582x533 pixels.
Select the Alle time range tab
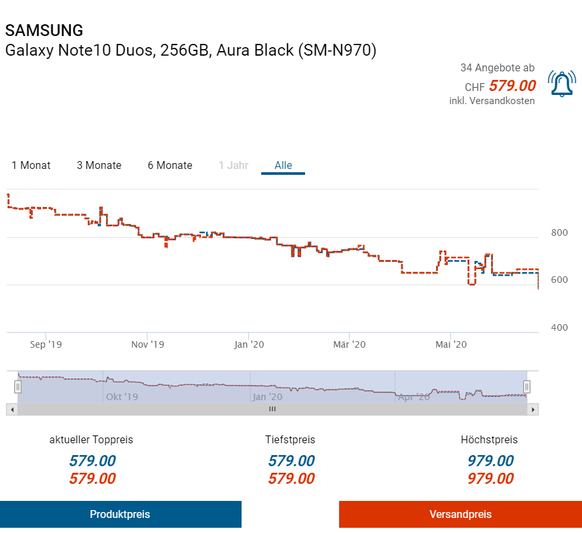pyautogui.click(x=283, y=165)
